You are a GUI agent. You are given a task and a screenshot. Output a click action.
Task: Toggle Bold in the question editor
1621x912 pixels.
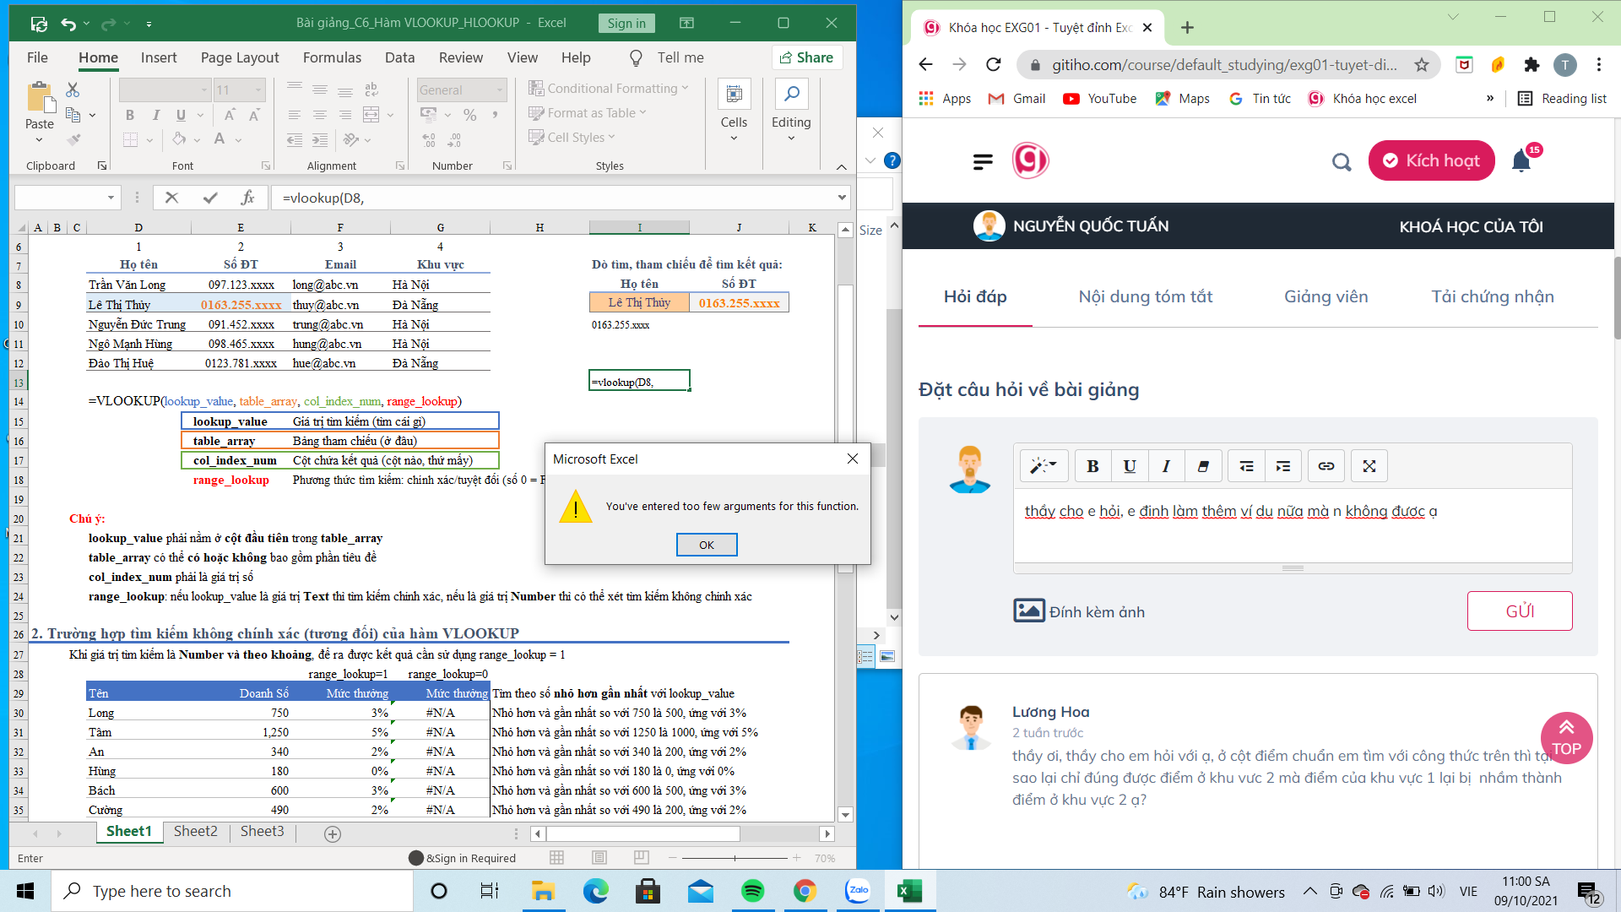point(1092,466)
